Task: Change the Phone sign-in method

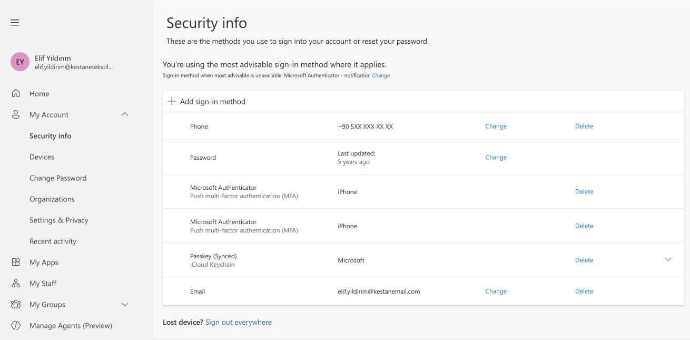Action: tap(496, 126)
